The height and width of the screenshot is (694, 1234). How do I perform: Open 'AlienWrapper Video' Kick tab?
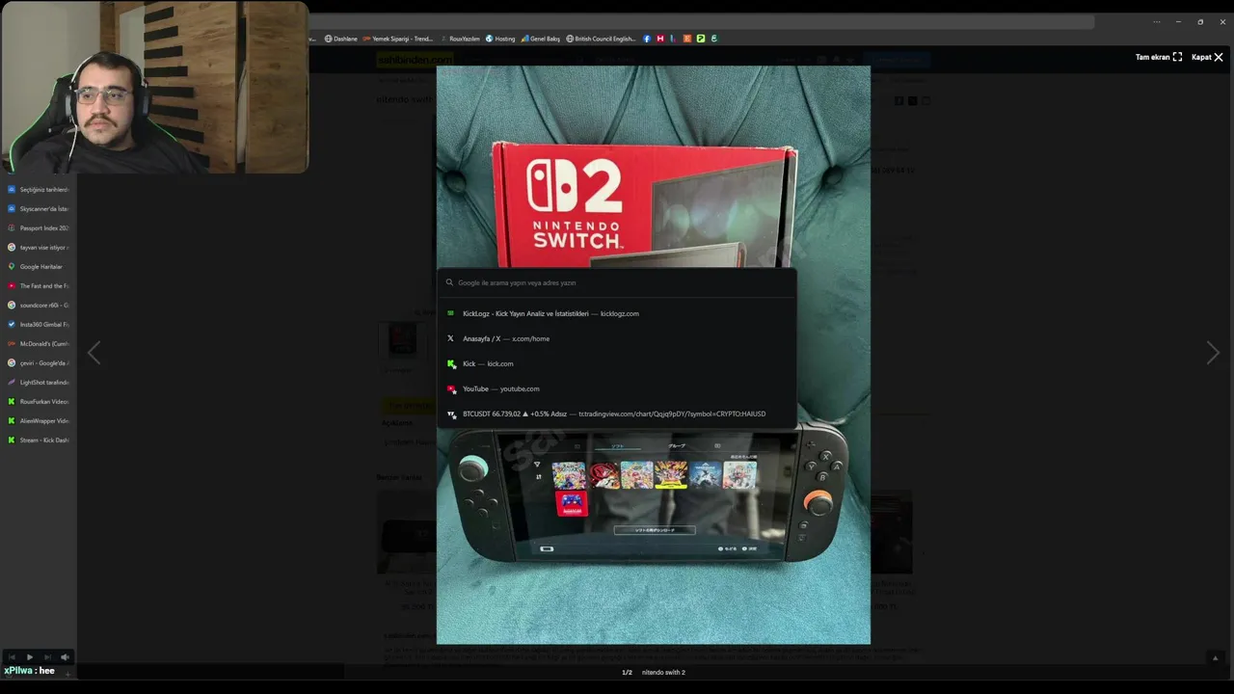39,421
